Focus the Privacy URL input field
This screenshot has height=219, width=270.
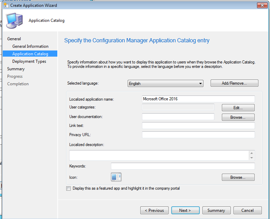[198, 135]
